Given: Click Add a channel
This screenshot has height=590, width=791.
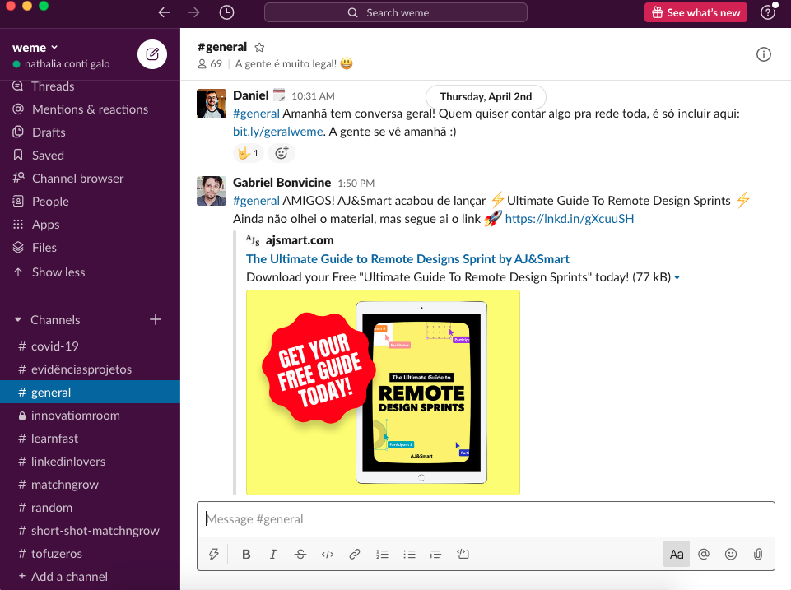Looking at the screenshot, I should tap(90, 577).
